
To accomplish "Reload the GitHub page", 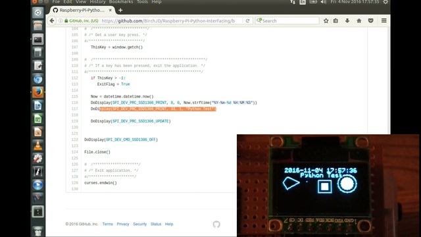I will (x=247, y=20).
